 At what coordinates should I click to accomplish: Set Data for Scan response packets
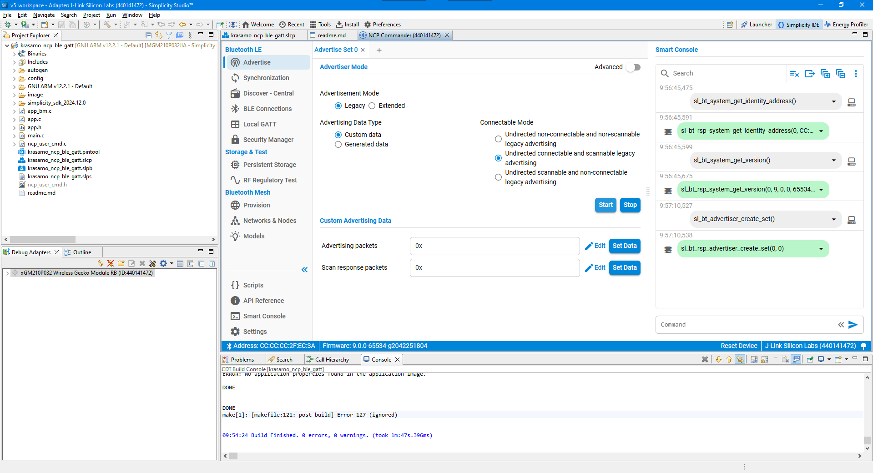pyautogui.click(x=625, y=267)
